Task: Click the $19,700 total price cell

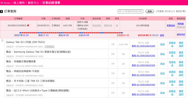Action: pos(68,25)
